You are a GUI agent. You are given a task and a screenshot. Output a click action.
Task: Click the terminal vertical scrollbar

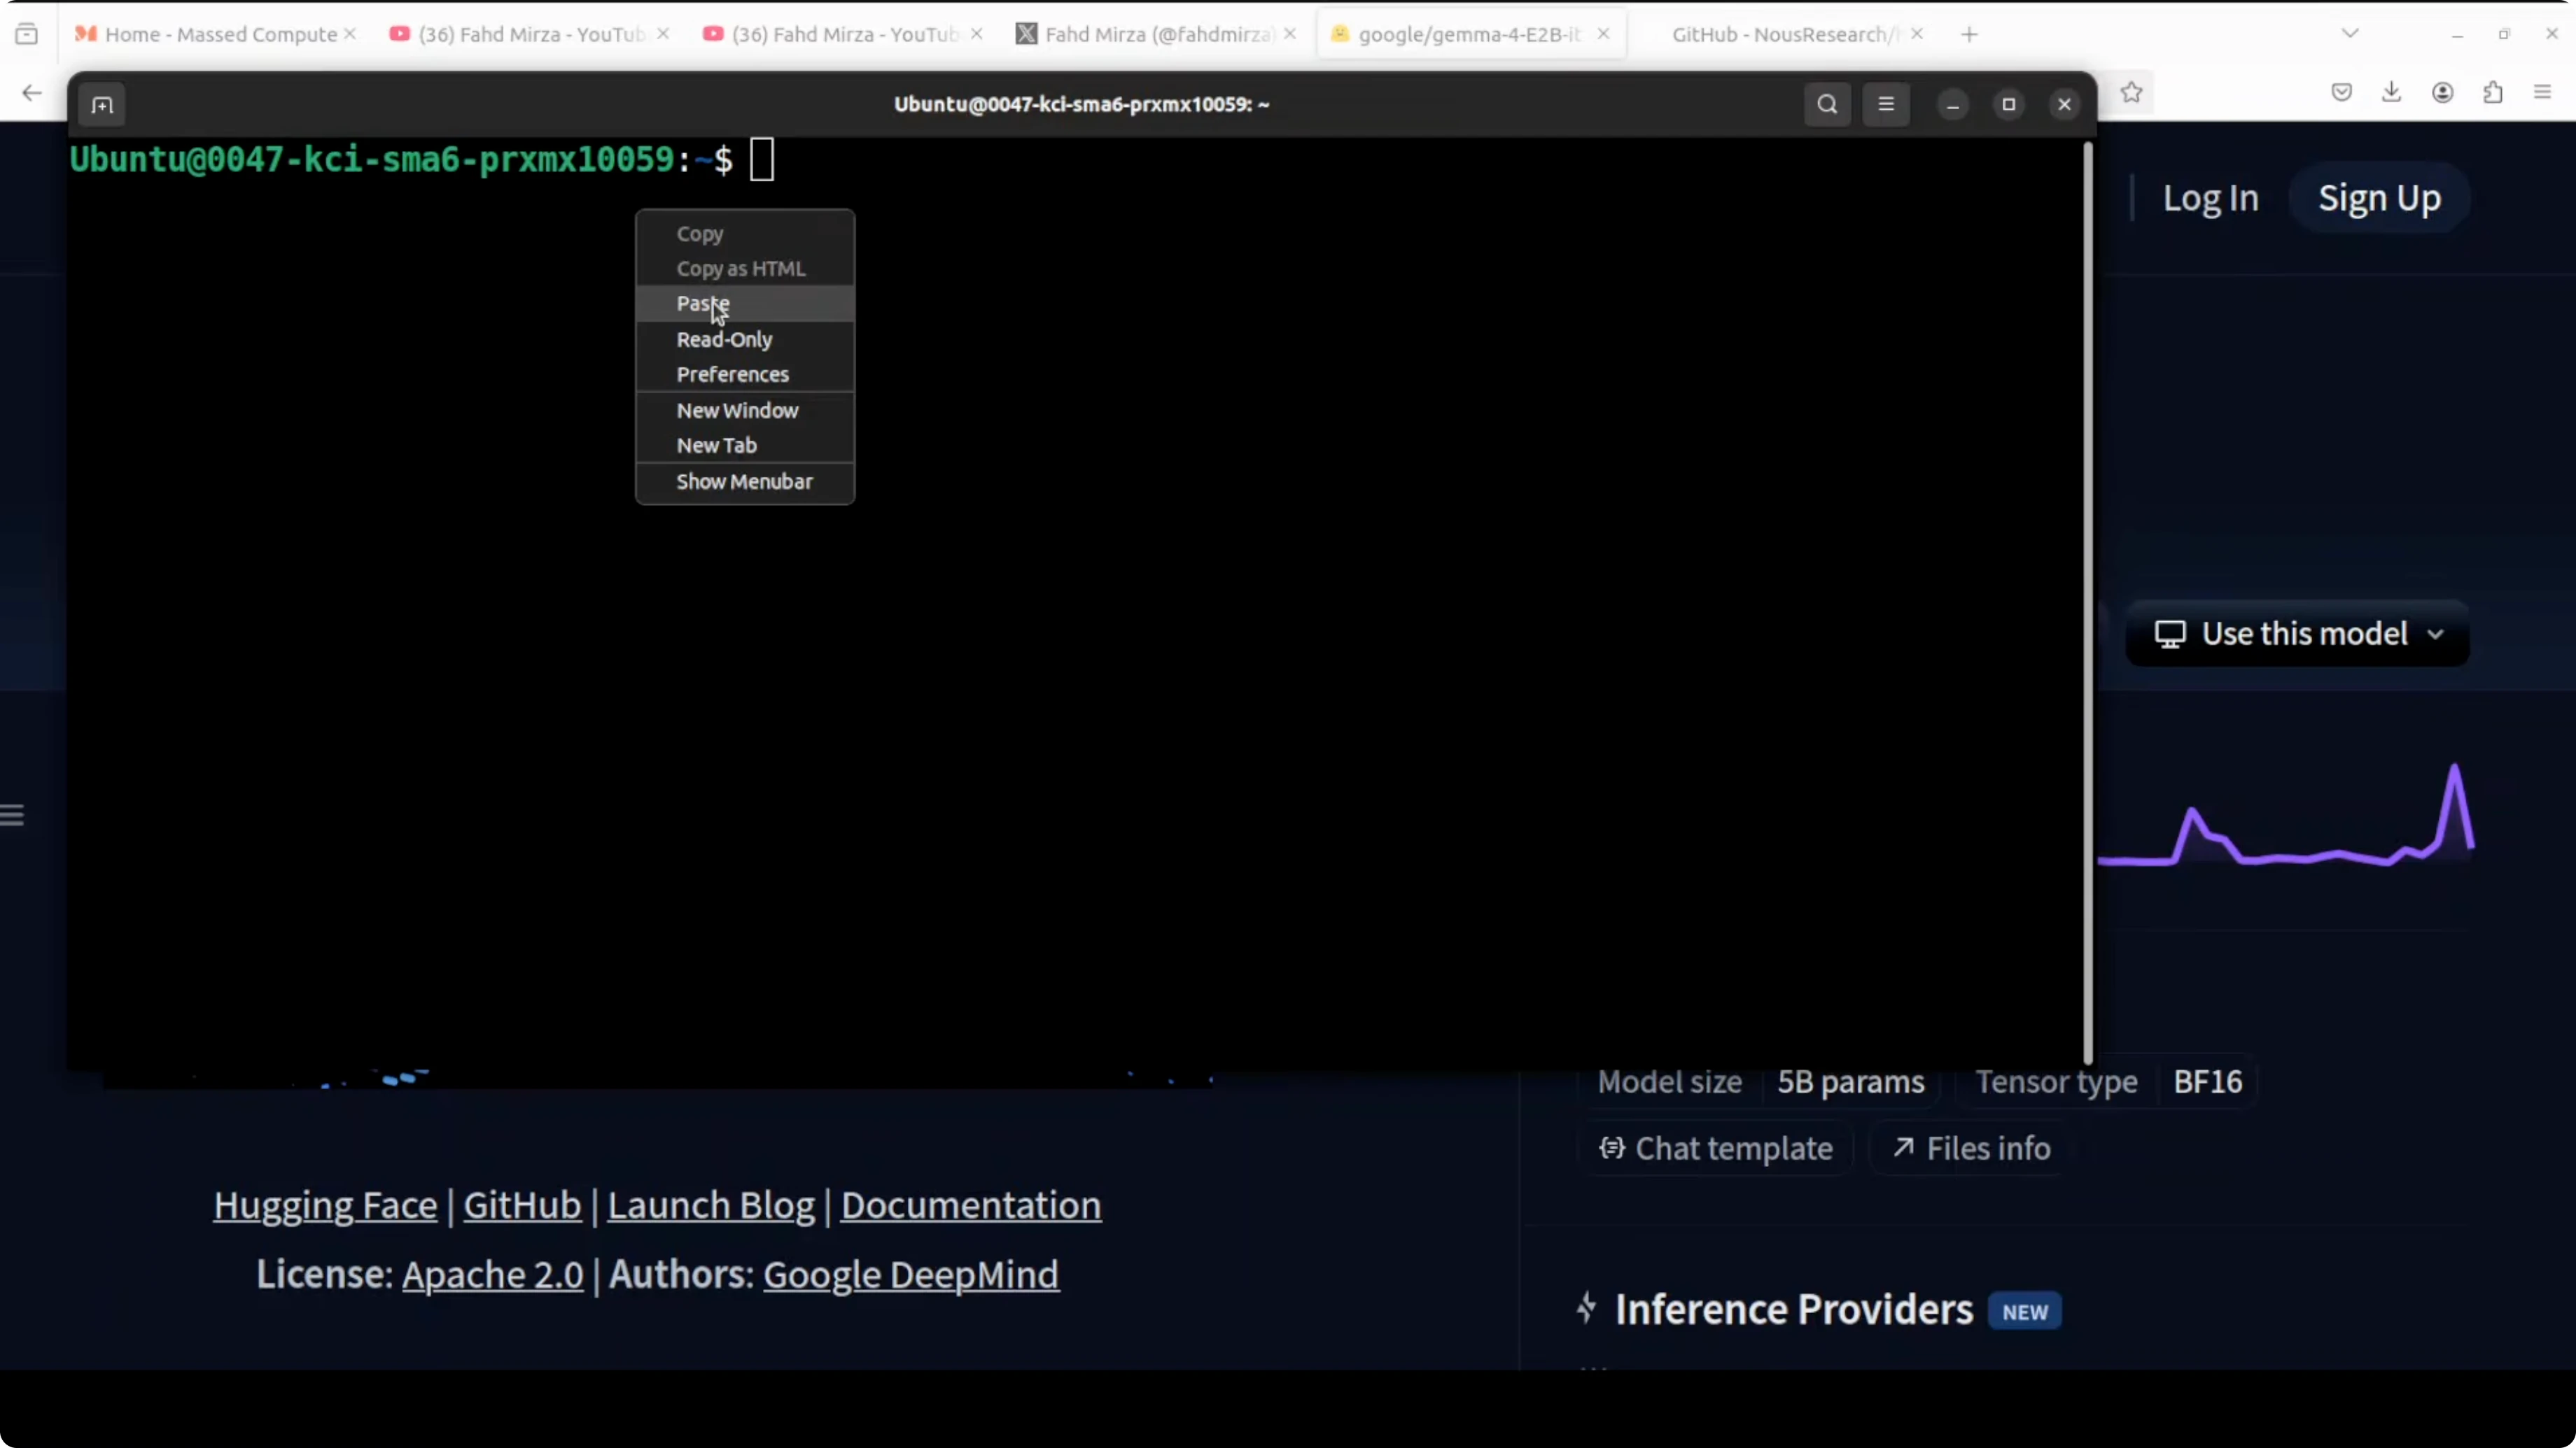2088,599
